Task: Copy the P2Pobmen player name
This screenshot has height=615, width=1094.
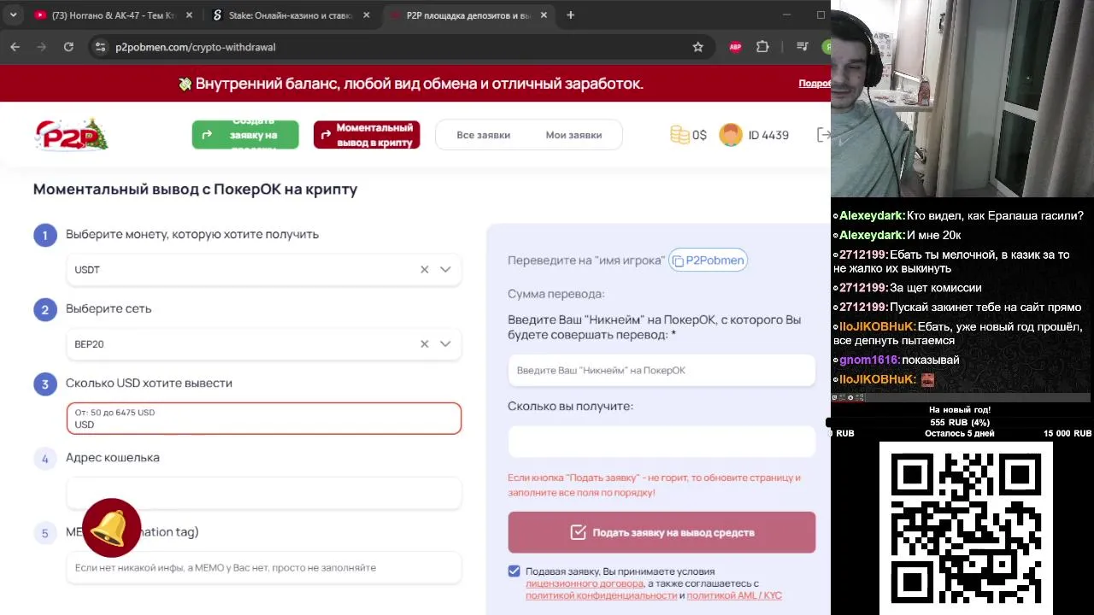Action: (709, 261)
